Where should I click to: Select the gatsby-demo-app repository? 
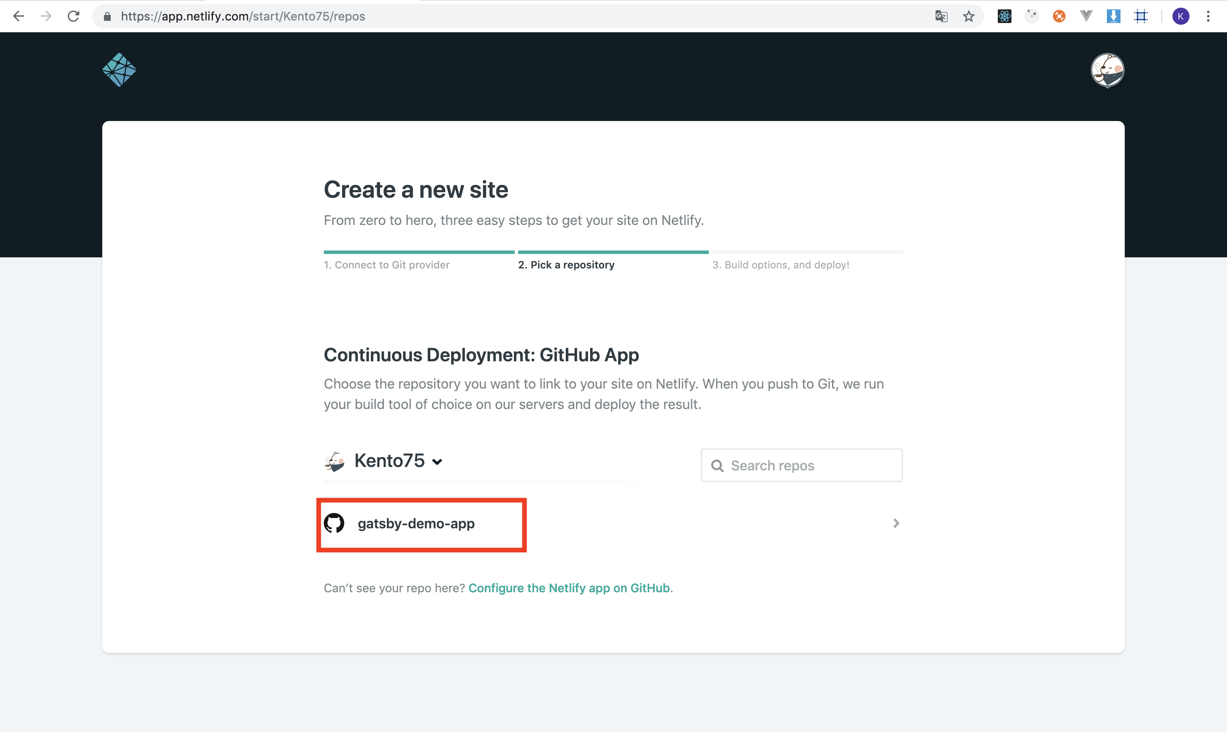coord(416,523)
